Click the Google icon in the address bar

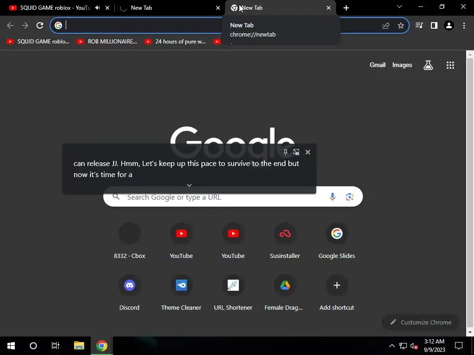tap(58, 25)
